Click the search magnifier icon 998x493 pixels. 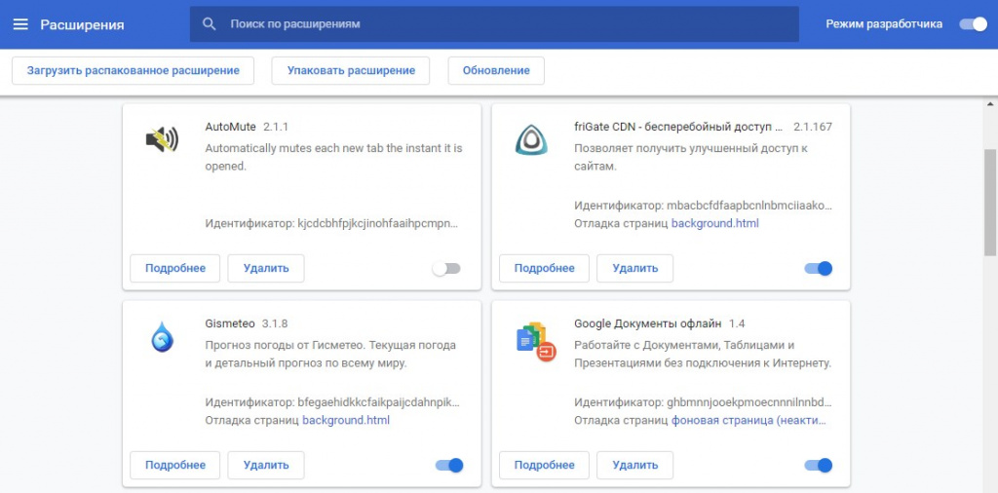pyautogui.click(x=209, y=24)
